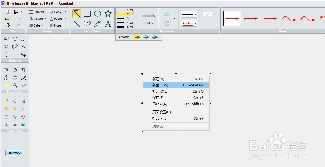Select the Eraser tool
The image size is (325, 167).
click(x=23, y=85)
